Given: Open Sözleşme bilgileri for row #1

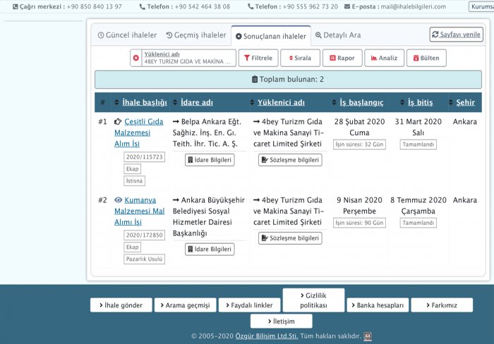Looking at the screenshot, I should pos(290,160).
